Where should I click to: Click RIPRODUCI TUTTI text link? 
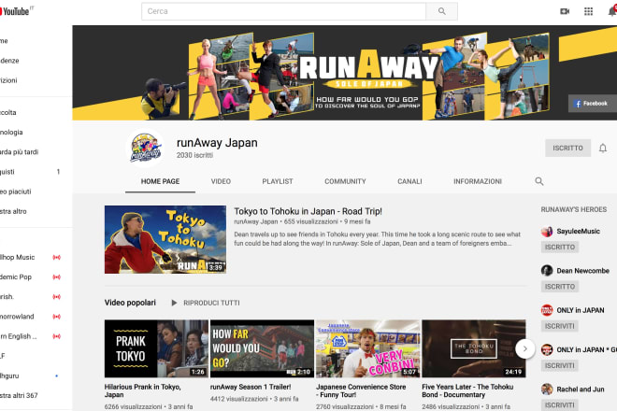[x=211, y=303]
